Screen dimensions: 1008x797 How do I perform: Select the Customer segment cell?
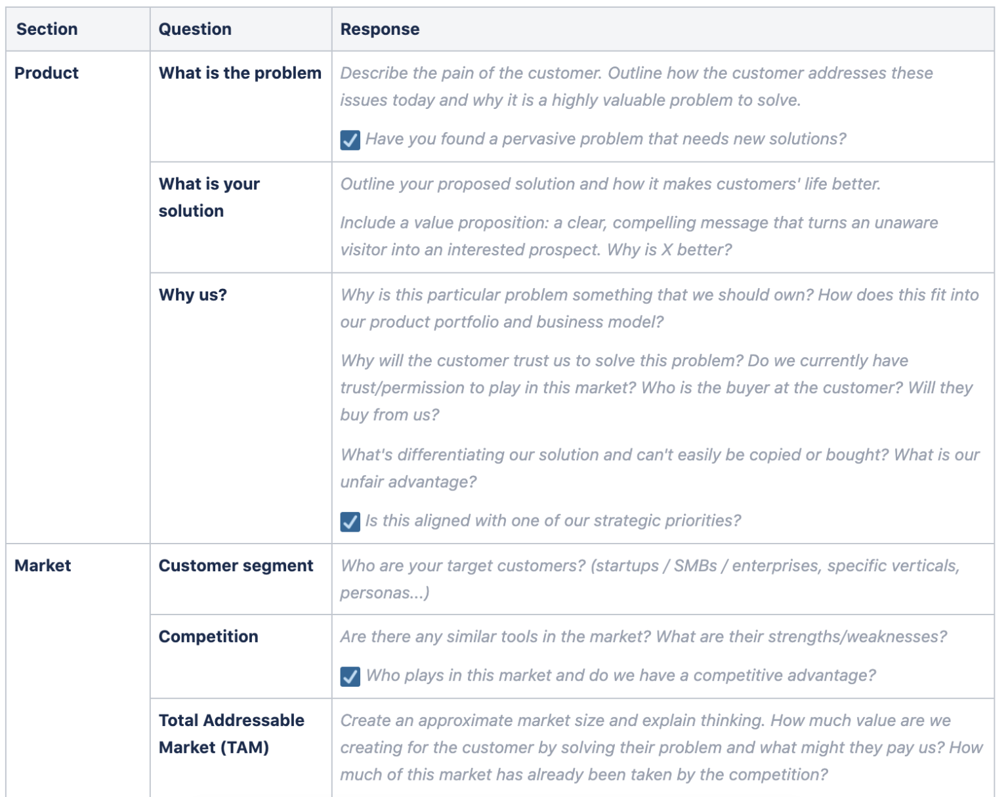[236, 566]
